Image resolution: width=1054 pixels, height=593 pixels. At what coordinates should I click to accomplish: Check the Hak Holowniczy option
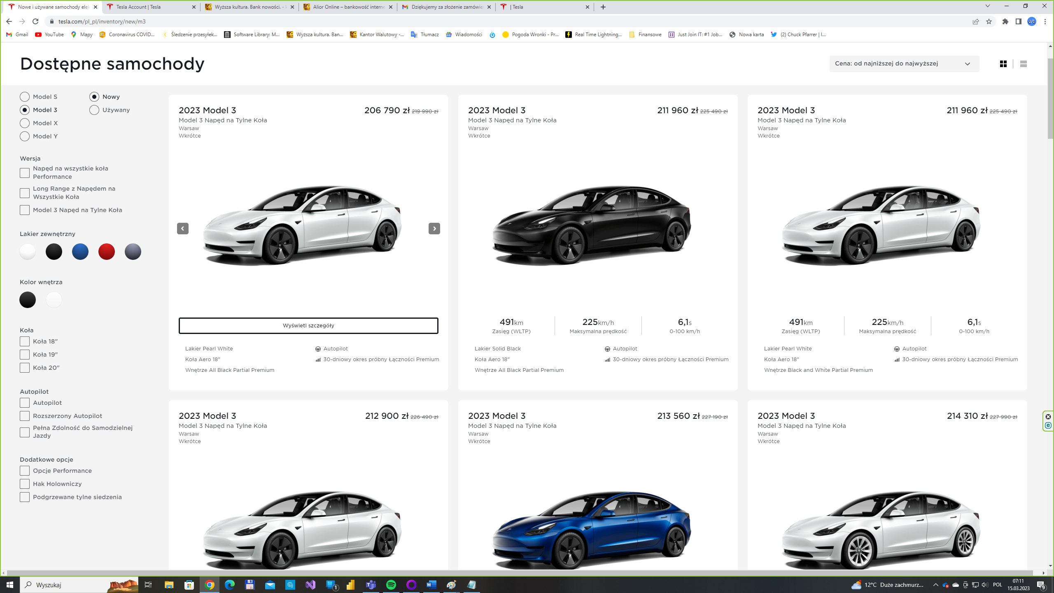click(25, 484)
